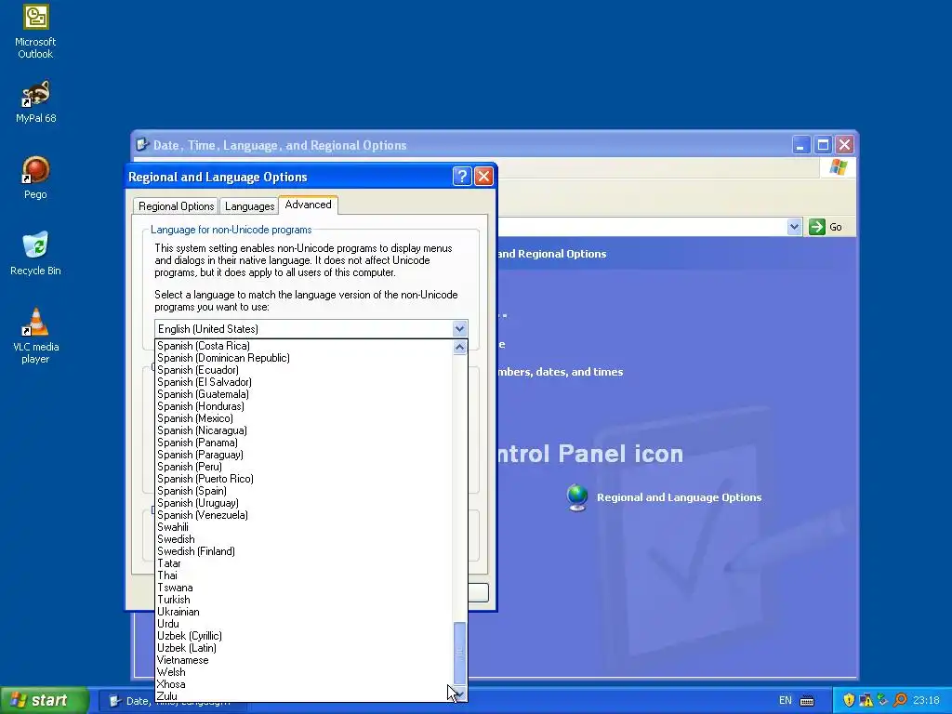Choose Ukrainian from the dropdown list
This screenshot has width=952, height=714.
coord(304,612)
